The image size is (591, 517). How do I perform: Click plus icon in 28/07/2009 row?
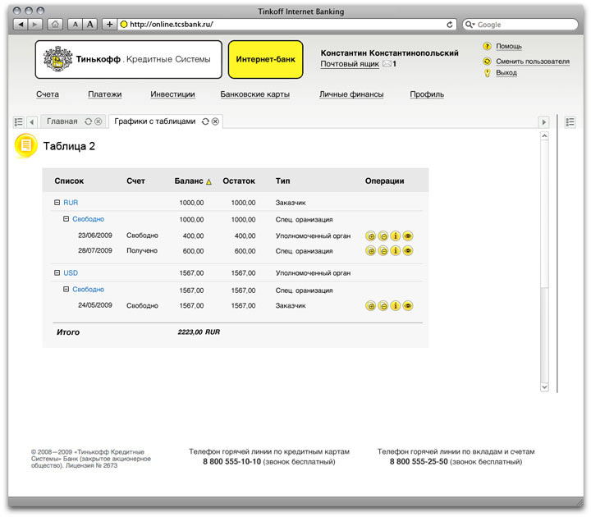(x=370, y=251)
